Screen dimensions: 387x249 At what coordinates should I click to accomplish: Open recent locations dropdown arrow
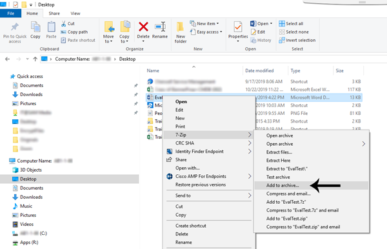click(27, 59)
